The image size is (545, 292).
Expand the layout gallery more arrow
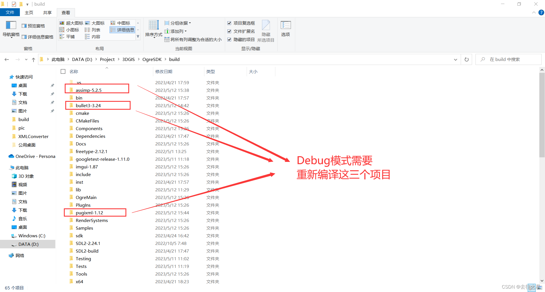click(138, 37)
